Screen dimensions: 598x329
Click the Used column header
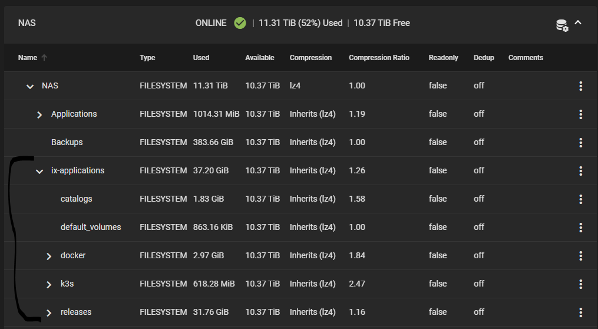(201, 58)
